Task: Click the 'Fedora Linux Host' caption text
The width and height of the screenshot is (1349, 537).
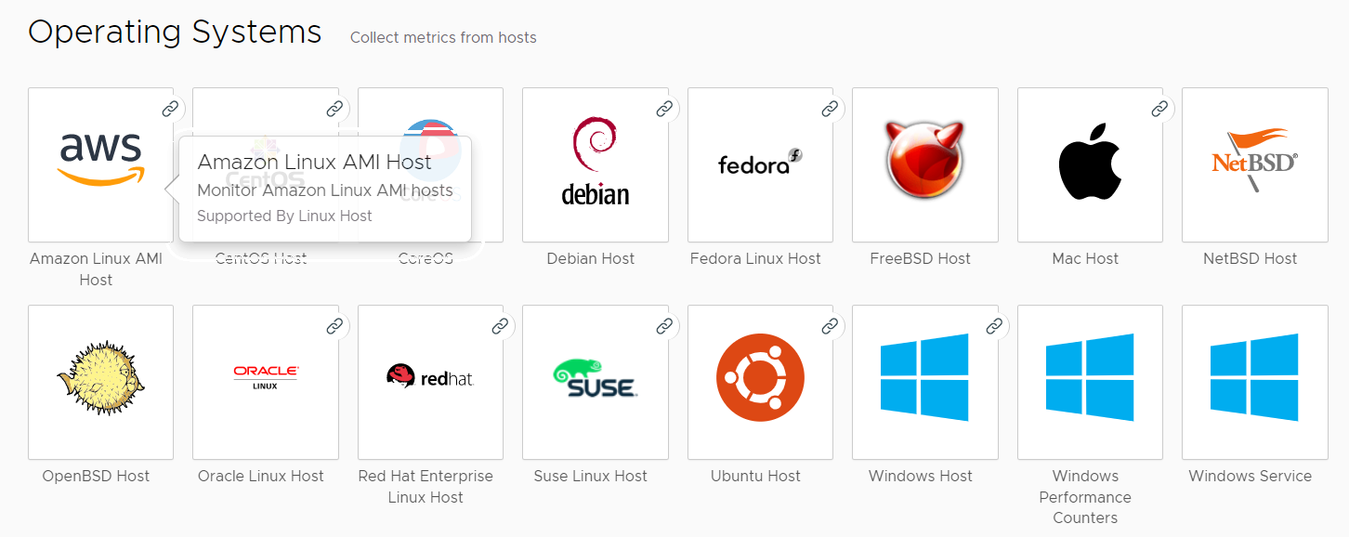Action: (755, 259)
